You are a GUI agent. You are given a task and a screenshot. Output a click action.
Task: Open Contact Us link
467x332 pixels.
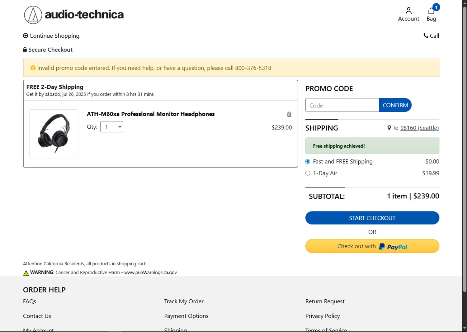[x=37, y=316]
